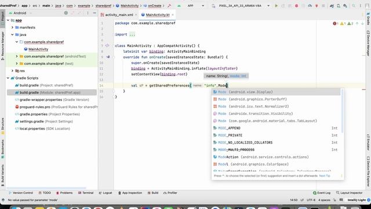Open Project panel options three-dot icon
Viewport: 371px width, 209px height.
(88, 13)
